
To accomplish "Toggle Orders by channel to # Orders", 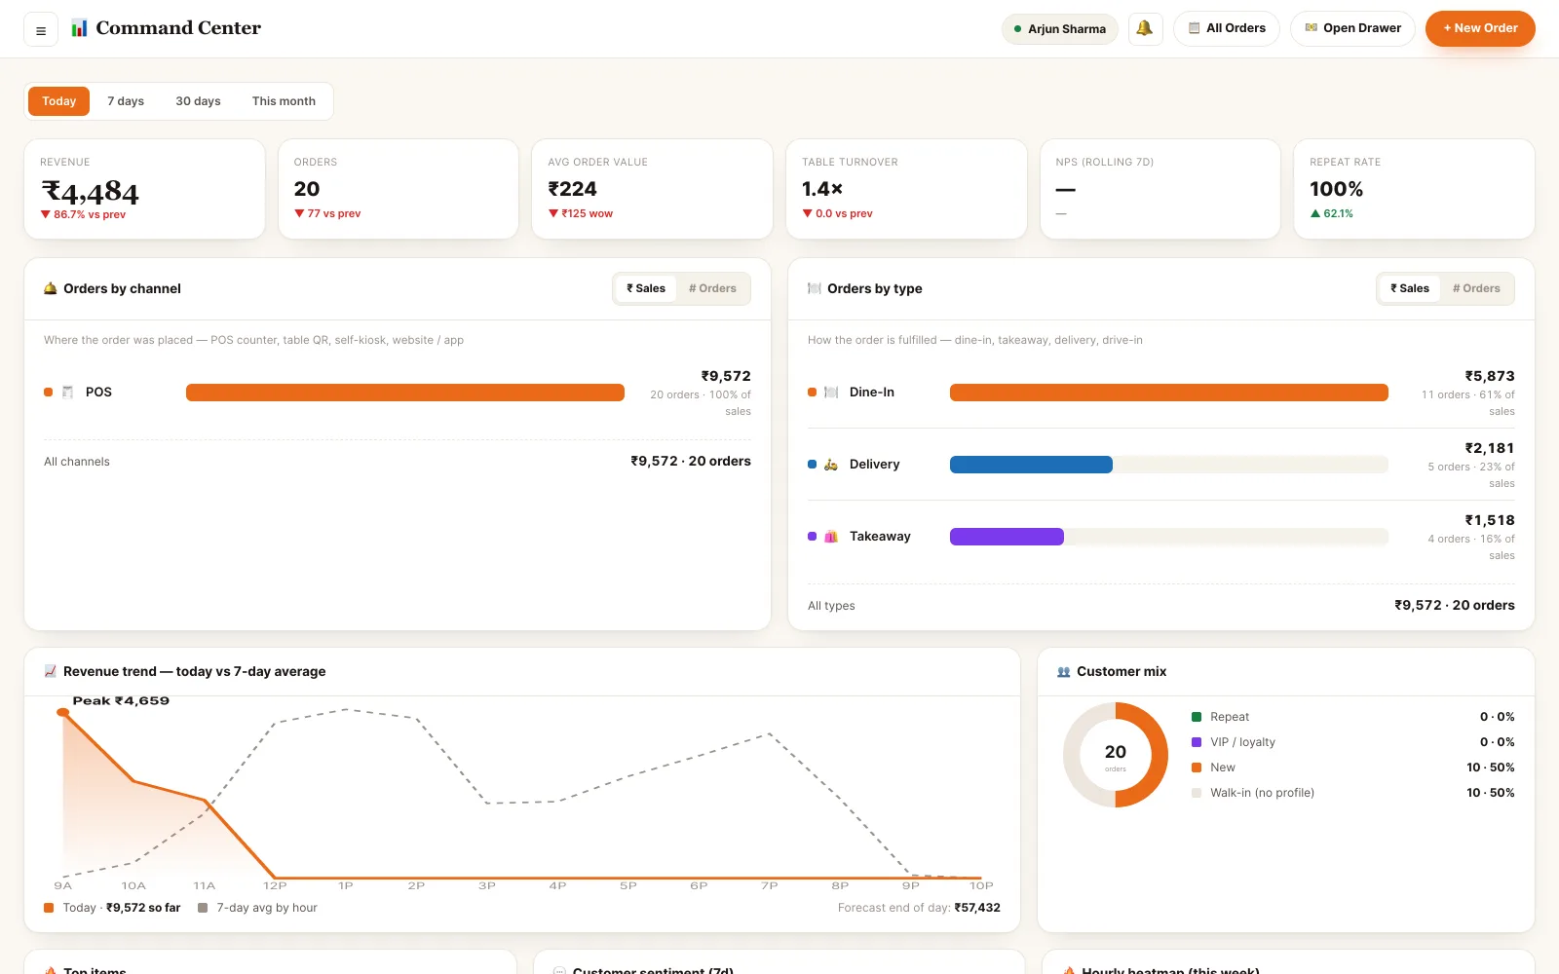I will (712, 288).
